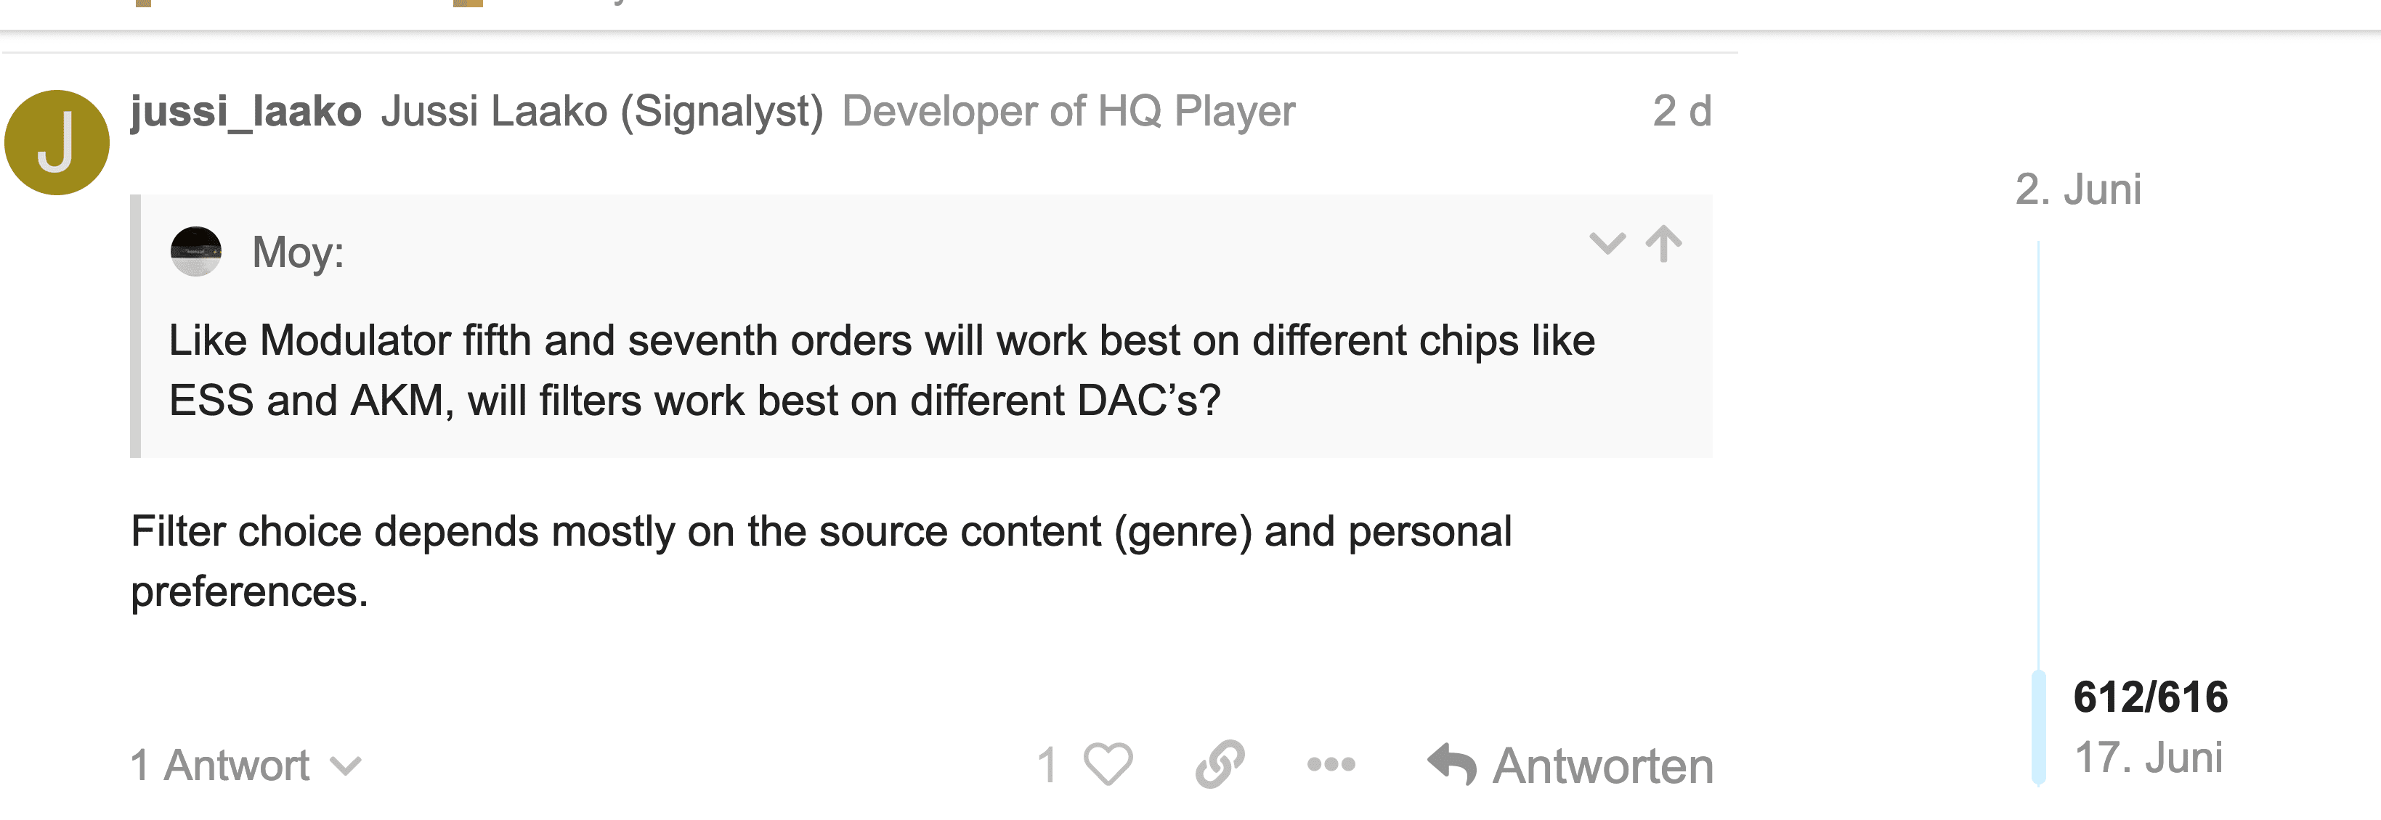Like the post with heart icon

point(1107,765)
